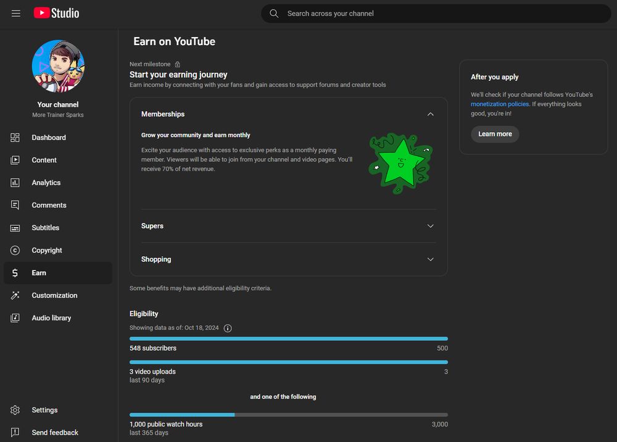Click the info icon next to data date
This screenshot has height=442, width=617.
click(228, 328)
